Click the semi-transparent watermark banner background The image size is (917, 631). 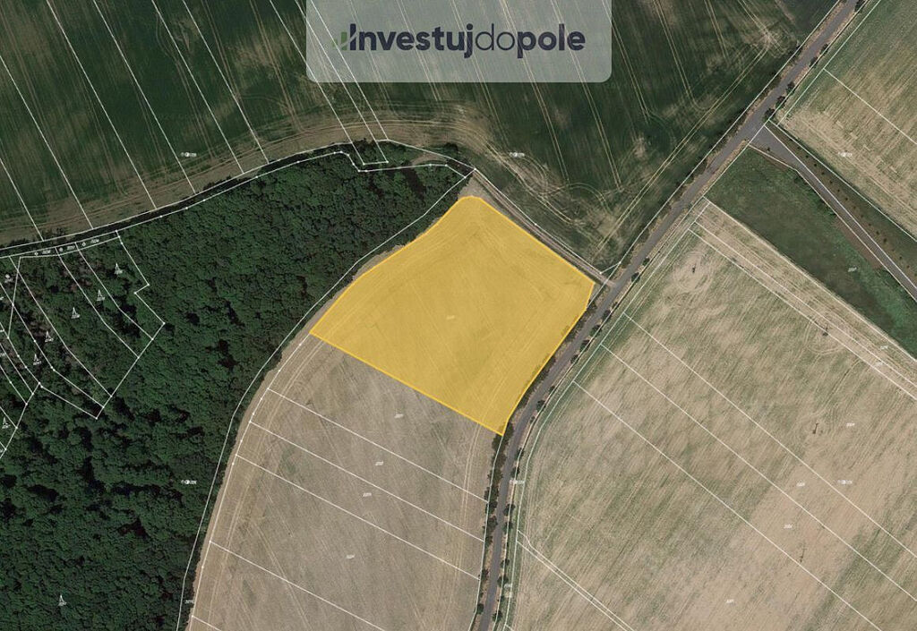[x=458, y=40]
